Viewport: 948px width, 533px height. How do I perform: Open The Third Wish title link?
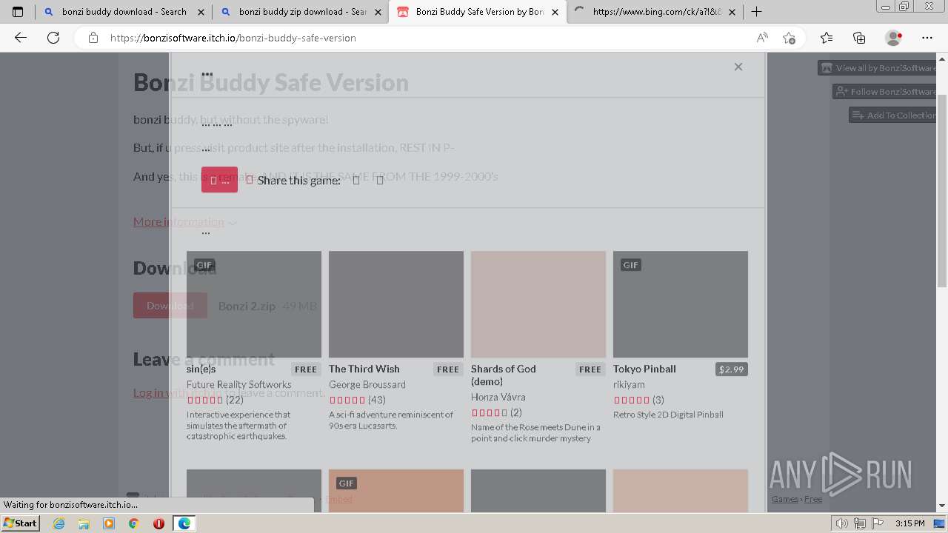click(364, 369)
